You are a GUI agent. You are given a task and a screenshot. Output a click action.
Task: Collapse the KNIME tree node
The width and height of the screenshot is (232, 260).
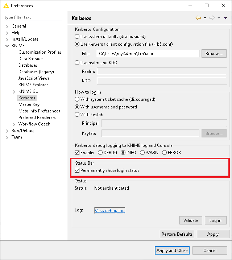click(7, 46)
